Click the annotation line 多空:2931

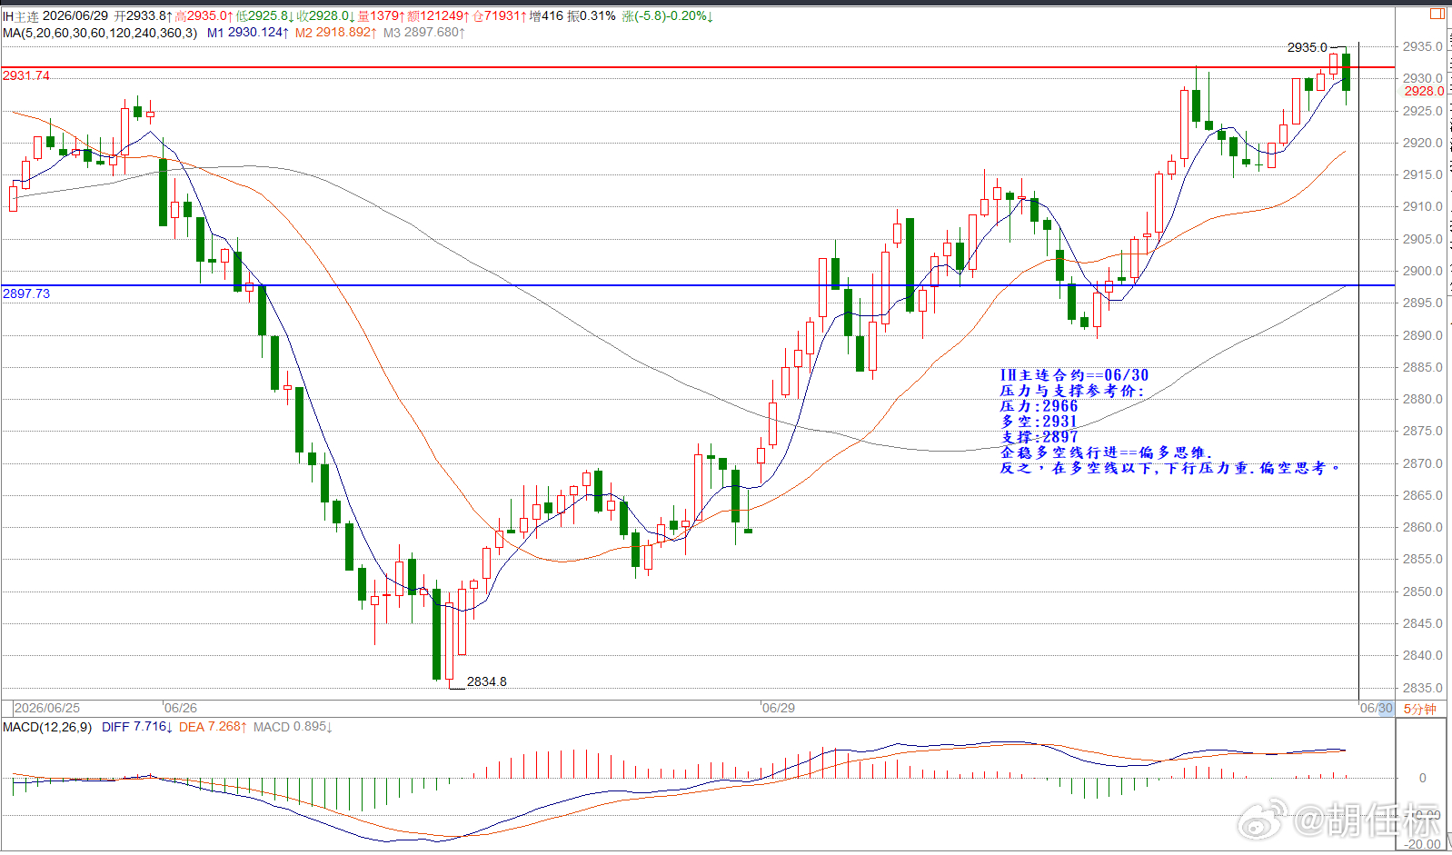tap(1039, 422)
